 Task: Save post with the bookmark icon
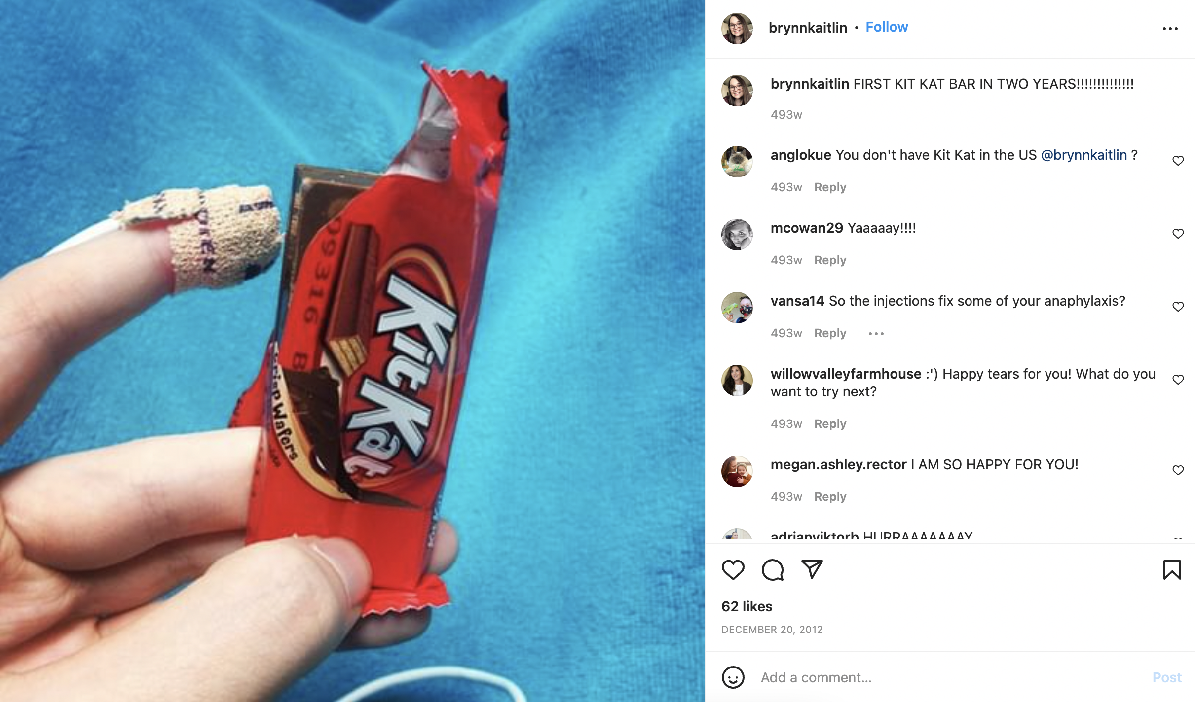(1172, 570)
